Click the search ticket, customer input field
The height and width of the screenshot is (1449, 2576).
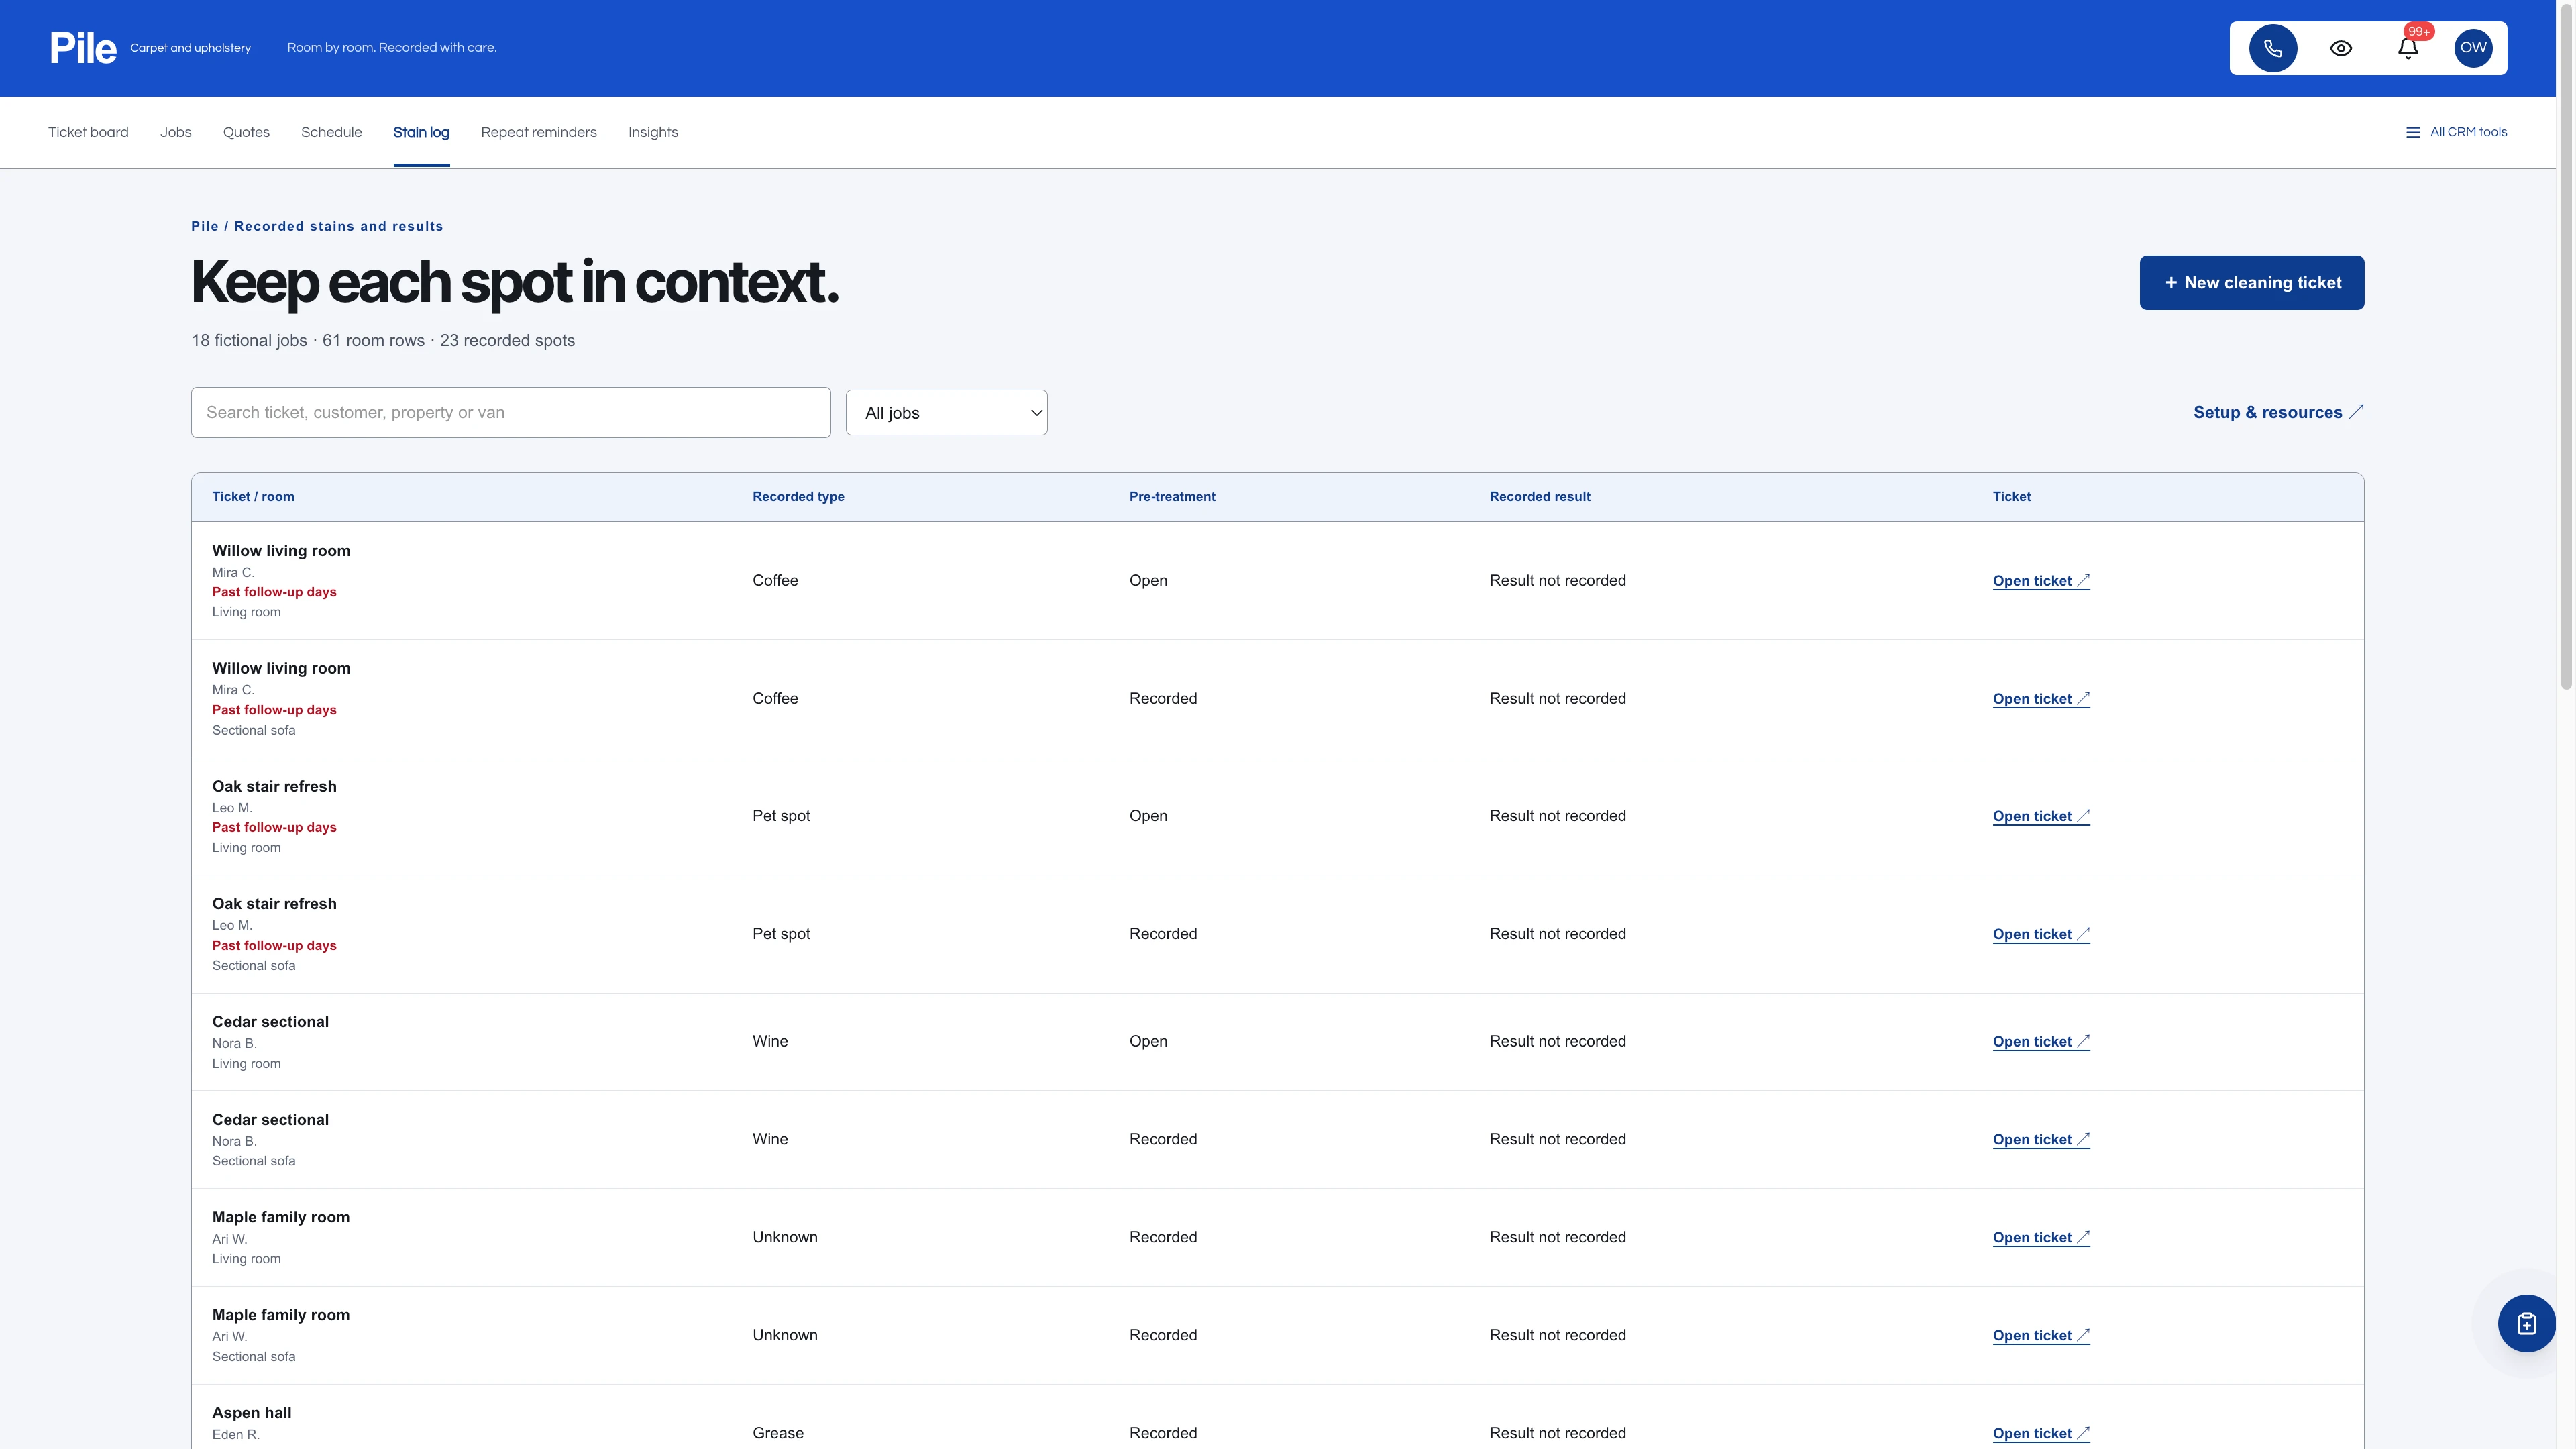coord(510,412)
